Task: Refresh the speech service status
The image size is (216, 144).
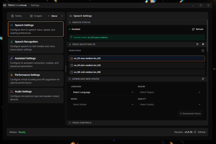Action: point(198,29)
